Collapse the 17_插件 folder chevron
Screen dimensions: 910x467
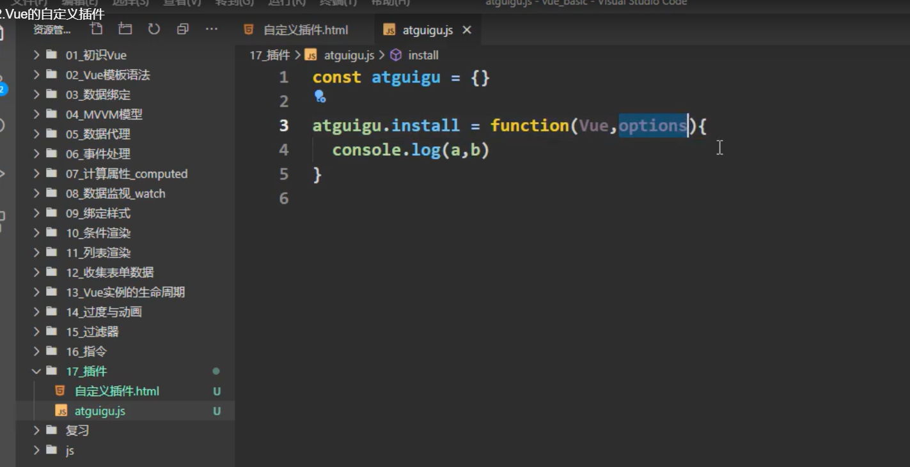coord(36,371)
